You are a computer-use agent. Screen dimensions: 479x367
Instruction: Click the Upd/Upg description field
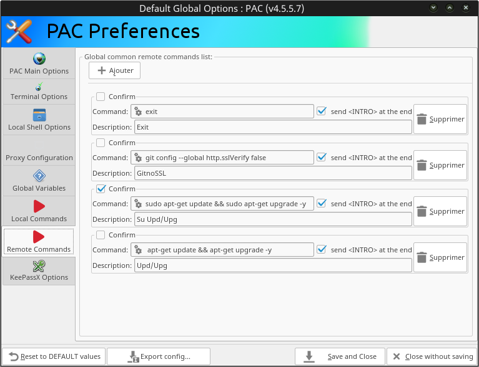pyautogui.click(x=273, y=265)
